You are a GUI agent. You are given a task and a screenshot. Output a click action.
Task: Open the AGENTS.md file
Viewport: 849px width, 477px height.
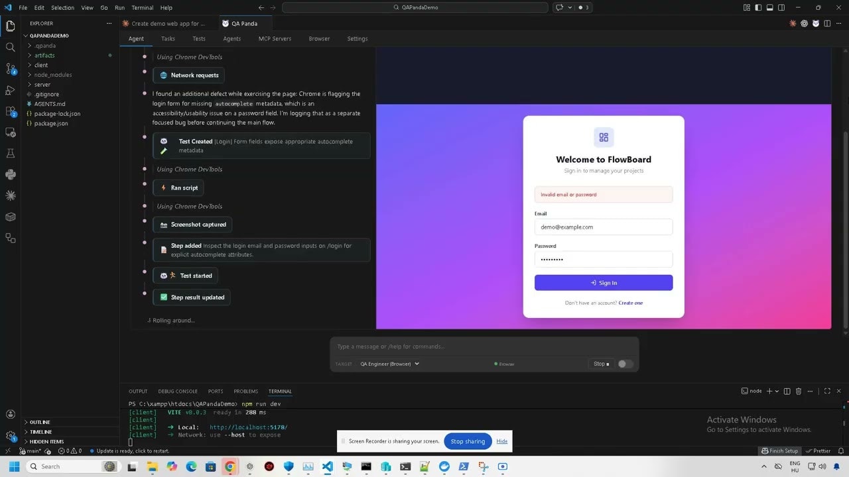pos(50,104)
